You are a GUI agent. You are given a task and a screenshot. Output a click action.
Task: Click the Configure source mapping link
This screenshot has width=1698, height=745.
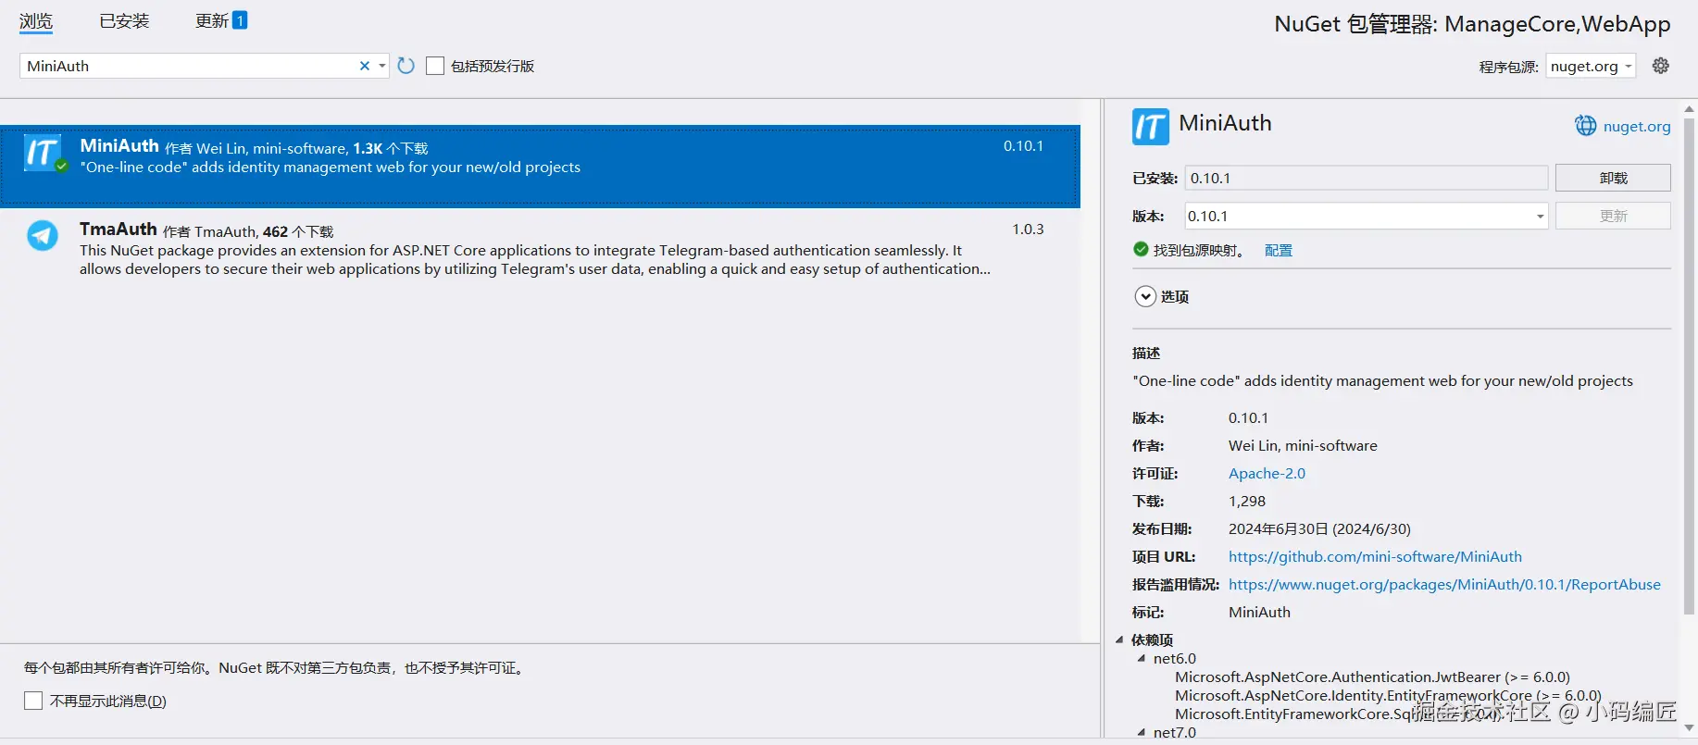point(1279,250)
